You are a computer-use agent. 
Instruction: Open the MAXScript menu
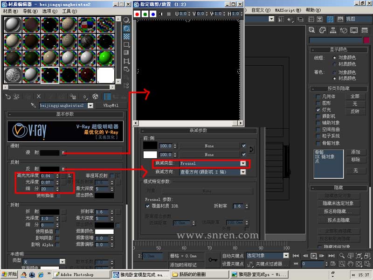288,10
